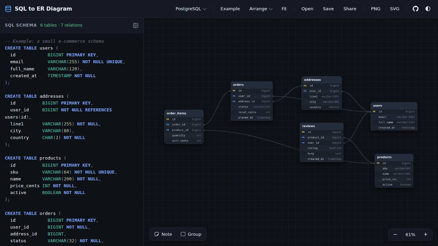Image resolution: width=438 pixels, height=246 pixels.
Task: Click the database logo icon
Action: click(8, 9)
